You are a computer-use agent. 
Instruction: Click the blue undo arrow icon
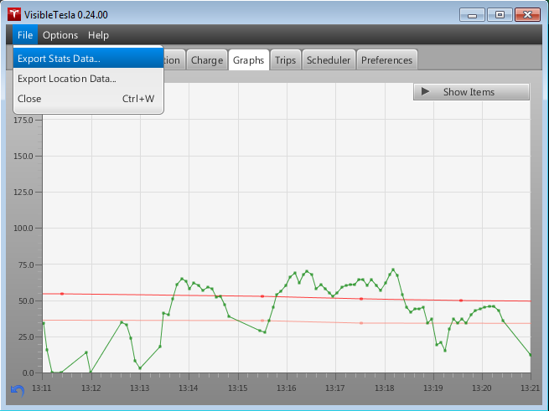click(x=17, y=390)
